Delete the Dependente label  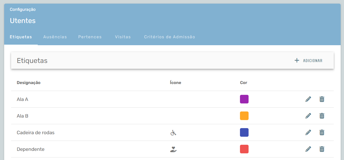[x=322, y=149]
